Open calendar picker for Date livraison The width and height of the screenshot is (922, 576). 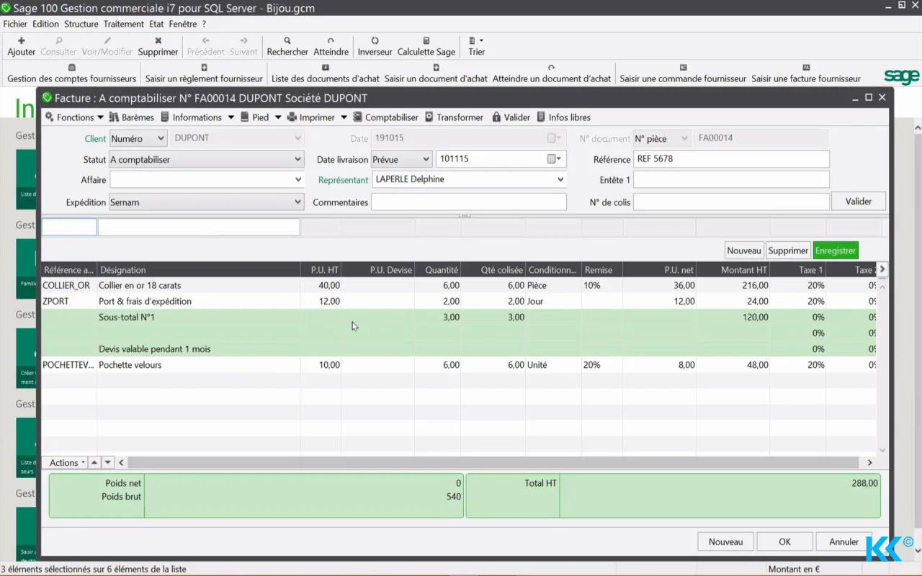click(x=555, y=159)
